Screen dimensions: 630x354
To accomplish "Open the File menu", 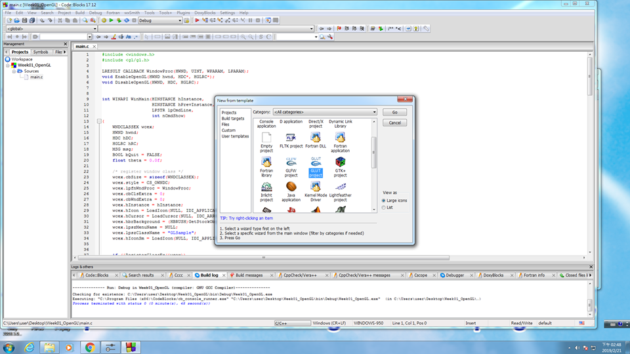I will tap(8, 13).
